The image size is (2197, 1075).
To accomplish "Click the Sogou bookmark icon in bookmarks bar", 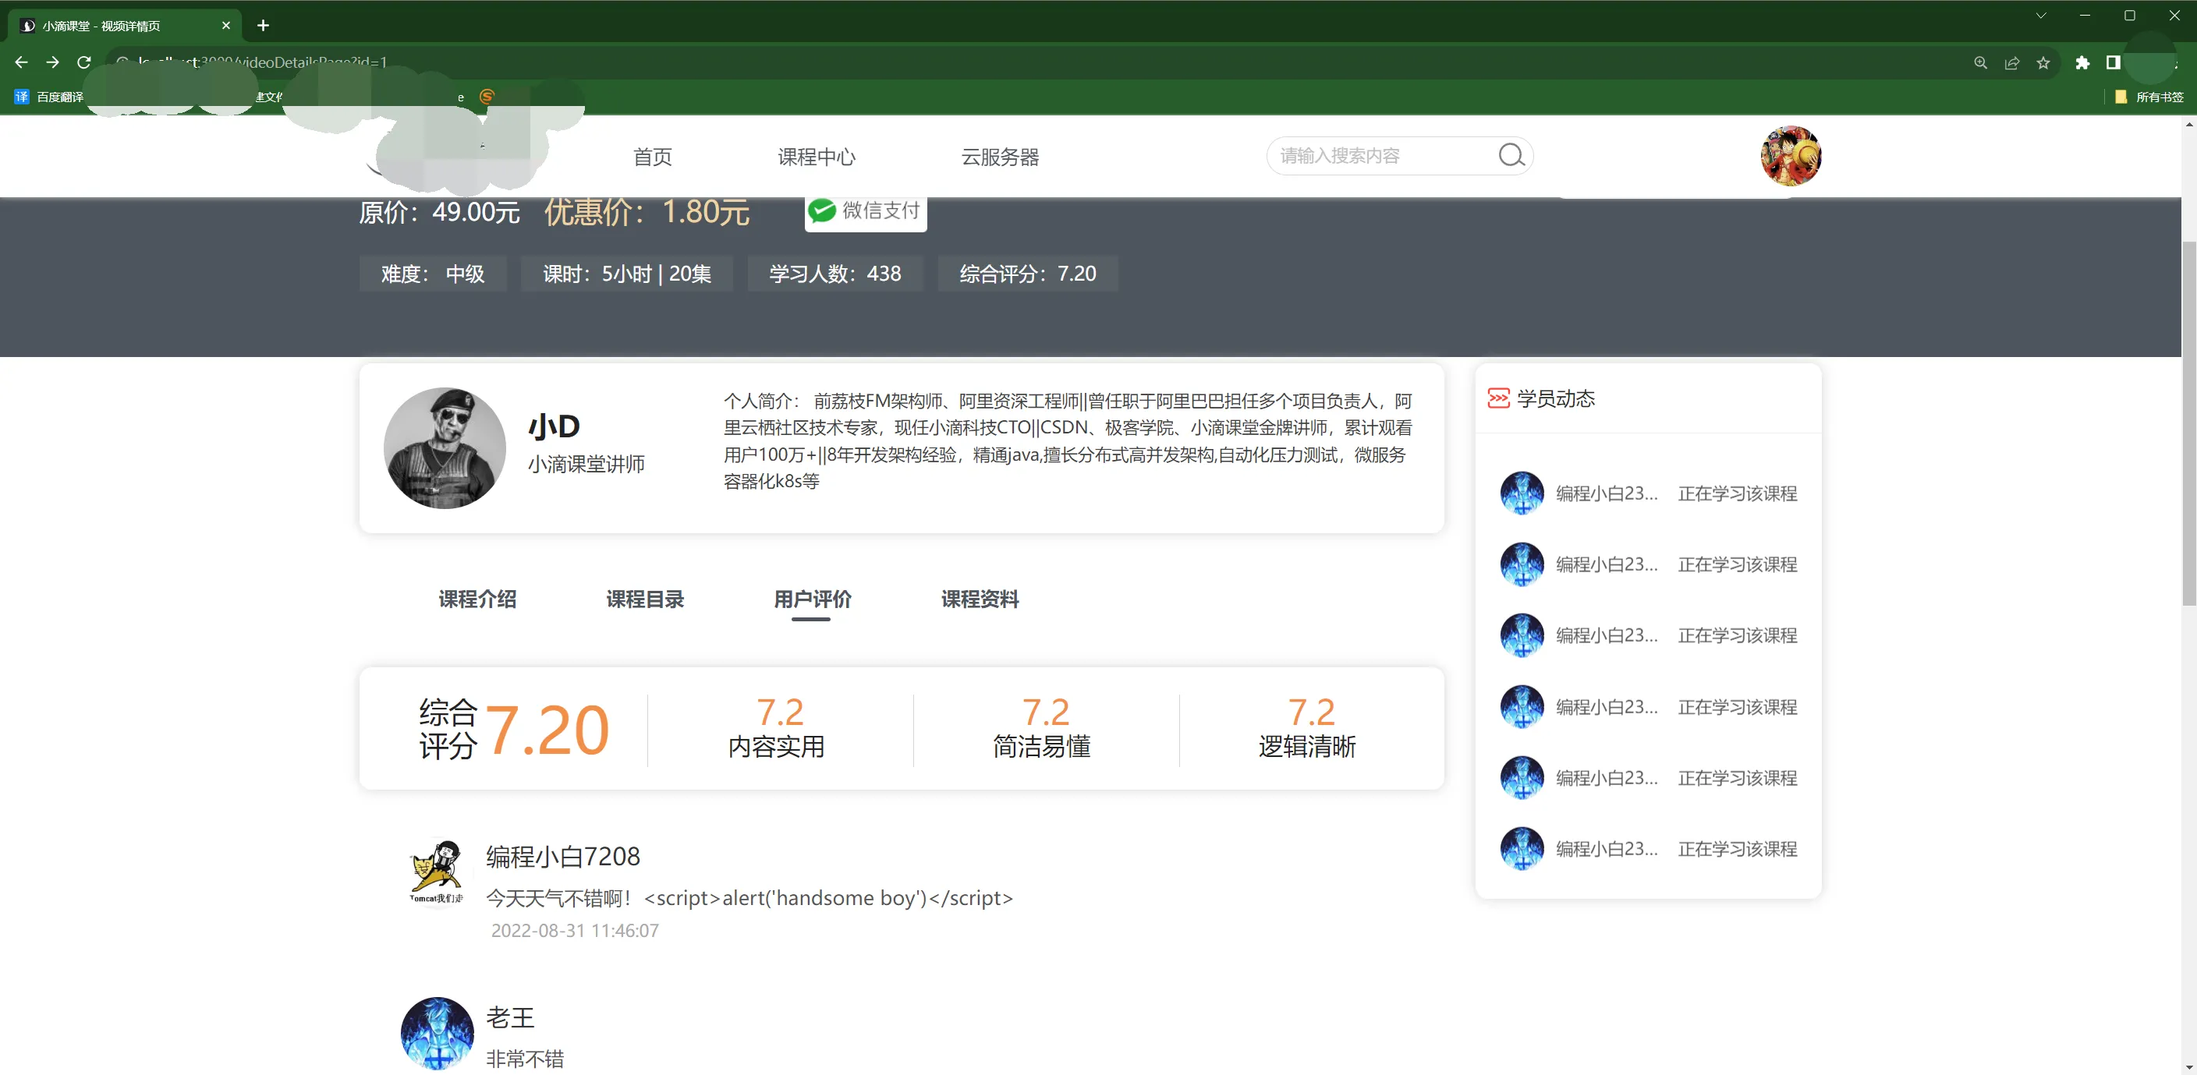I will click(486, 97).
